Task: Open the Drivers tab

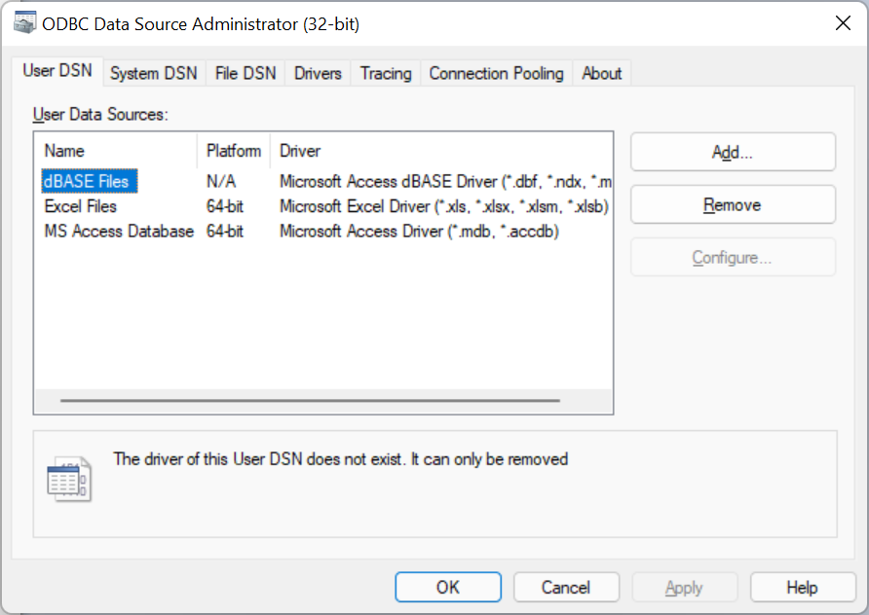Action: click(x=318, y=73)
